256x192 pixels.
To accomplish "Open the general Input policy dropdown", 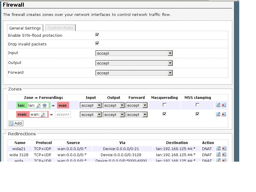I will click(x=134, y=53).
